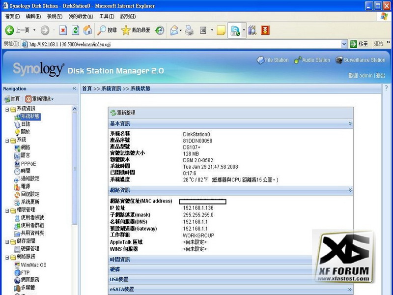Open the 我的最愛(A) menu

click(81, 17)
